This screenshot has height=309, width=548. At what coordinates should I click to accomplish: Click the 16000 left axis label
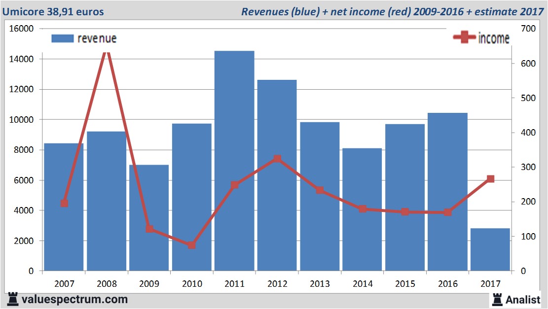[21, 29]
